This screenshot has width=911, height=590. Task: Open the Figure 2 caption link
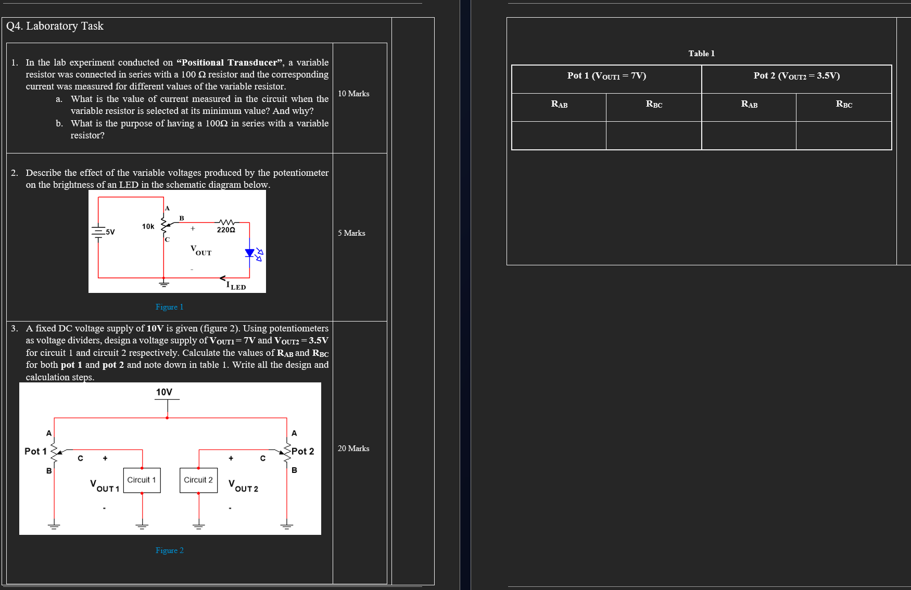pos(170,550)
